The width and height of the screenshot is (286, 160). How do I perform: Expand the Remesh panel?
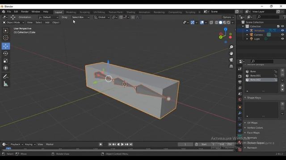point(245,148)
